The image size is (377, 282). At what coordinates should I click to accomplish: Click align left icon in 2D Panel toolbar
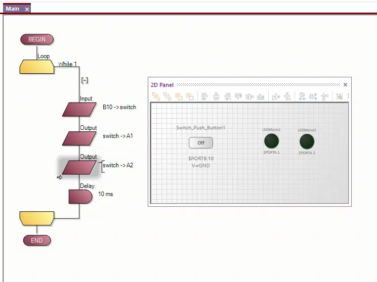click(x=205, y=97)
